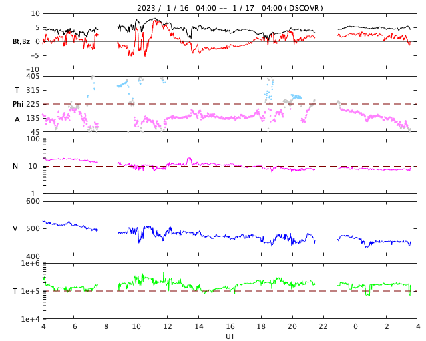Click the 135 tick label
426x341 pixels.
coord(33,118)
